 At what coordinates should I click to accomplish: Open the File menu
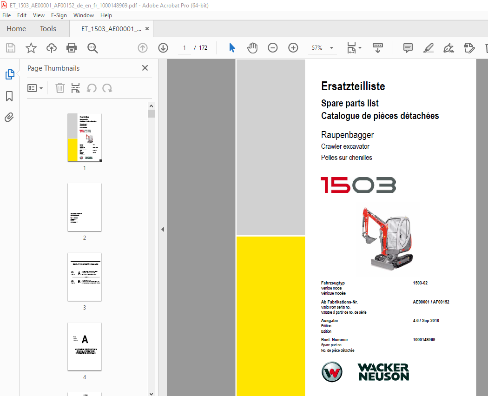(x=7, y=15)
